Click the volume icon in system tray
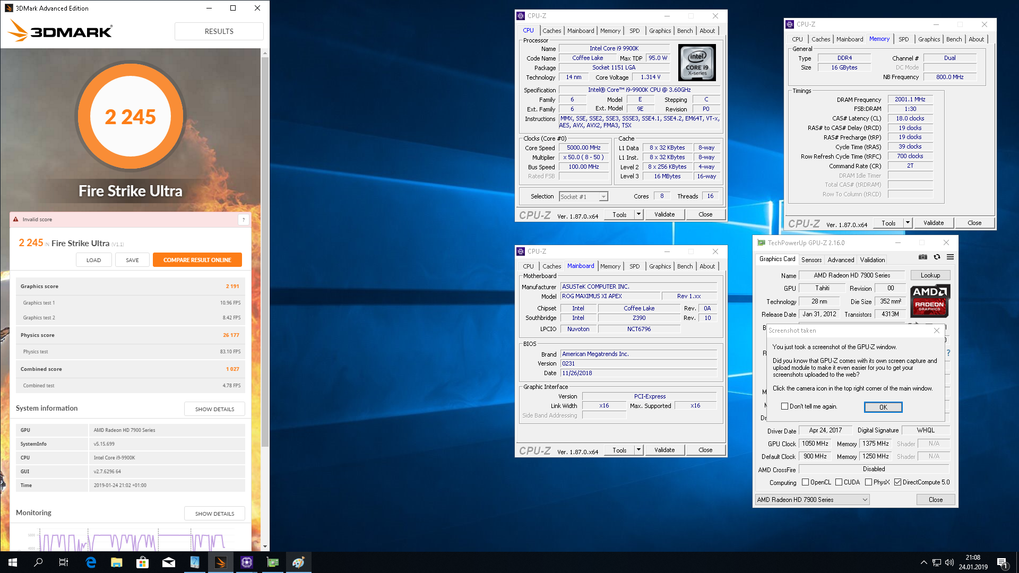Image resolution: width=1019 pixels, height=573 pixels. 949,562
